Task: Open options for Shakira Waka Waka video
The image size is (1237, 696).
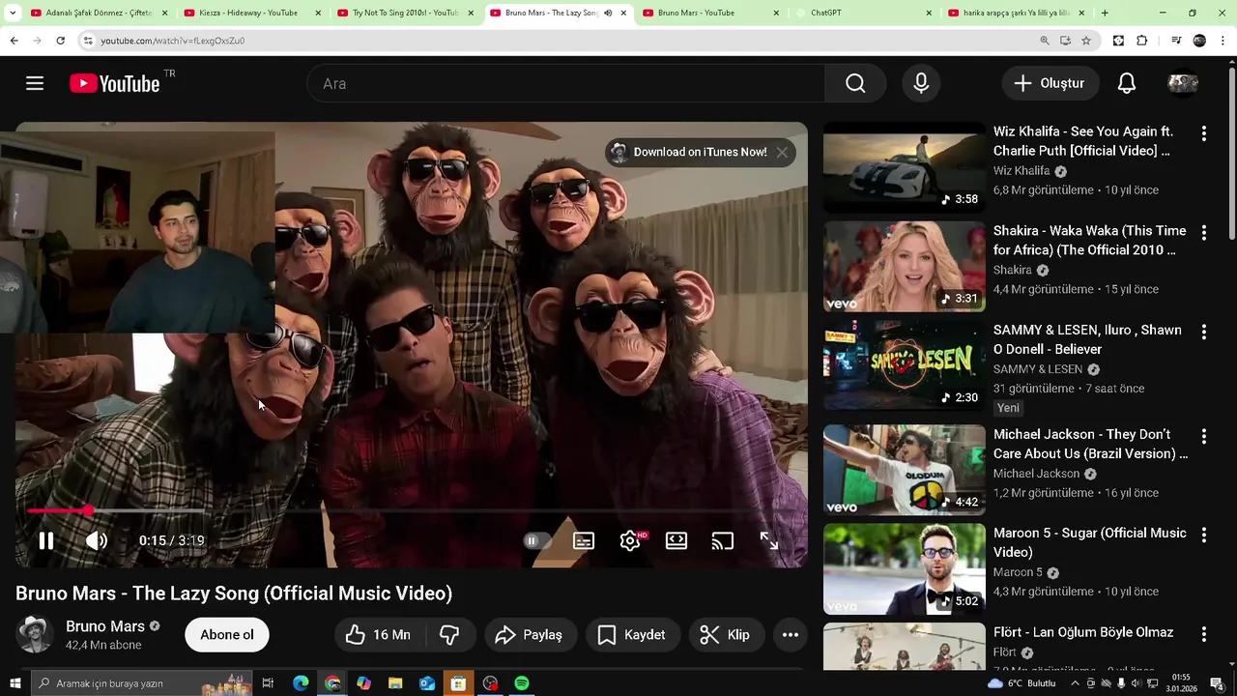Action: click(1204, 233)
